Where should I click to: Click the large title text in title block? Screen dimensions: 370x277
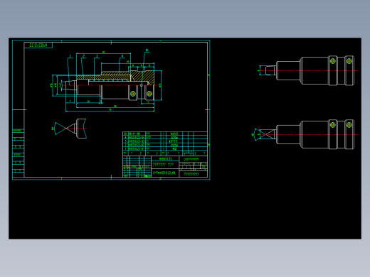(163, 165)
